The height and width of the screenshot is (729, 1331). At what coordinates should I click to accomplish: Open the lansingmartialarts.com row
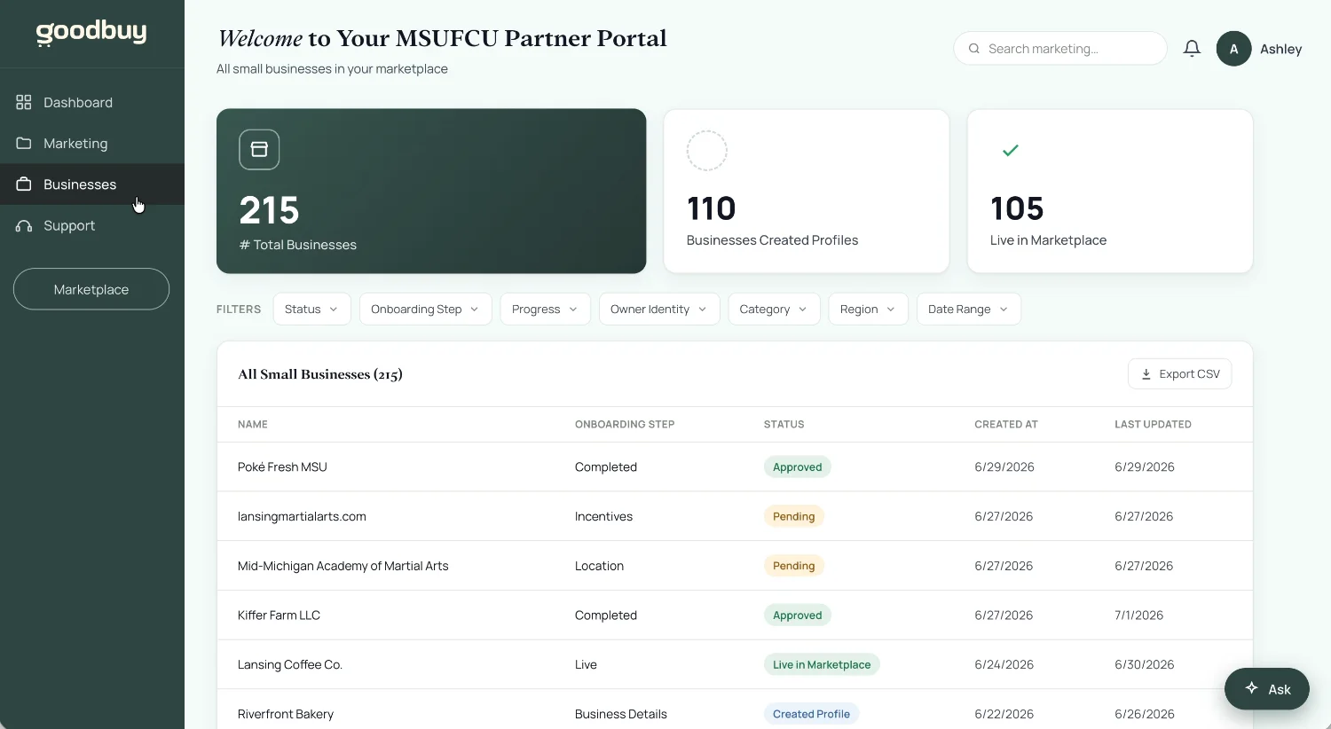pos(735,516)
